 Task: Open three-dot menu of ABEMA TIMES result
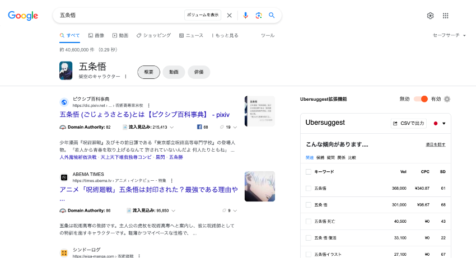[172, 181]
